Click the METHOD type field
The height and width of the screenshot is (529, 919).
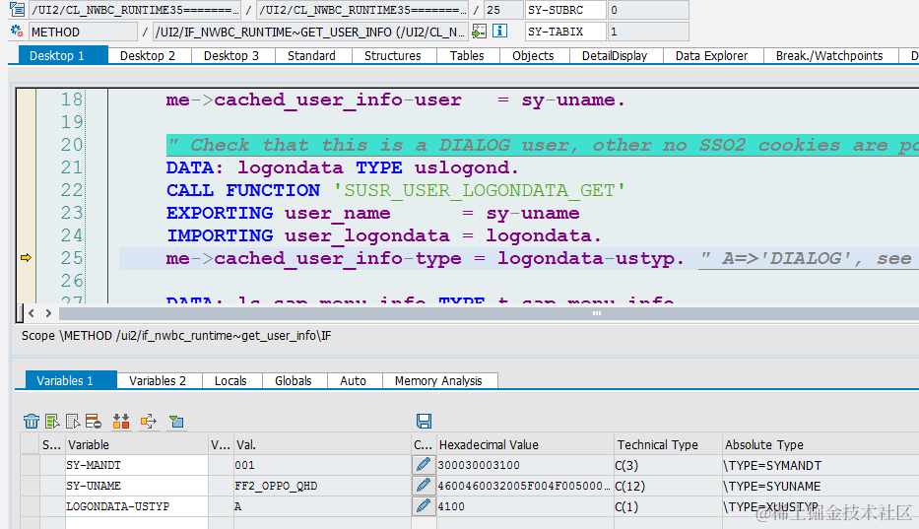point(83,32)
